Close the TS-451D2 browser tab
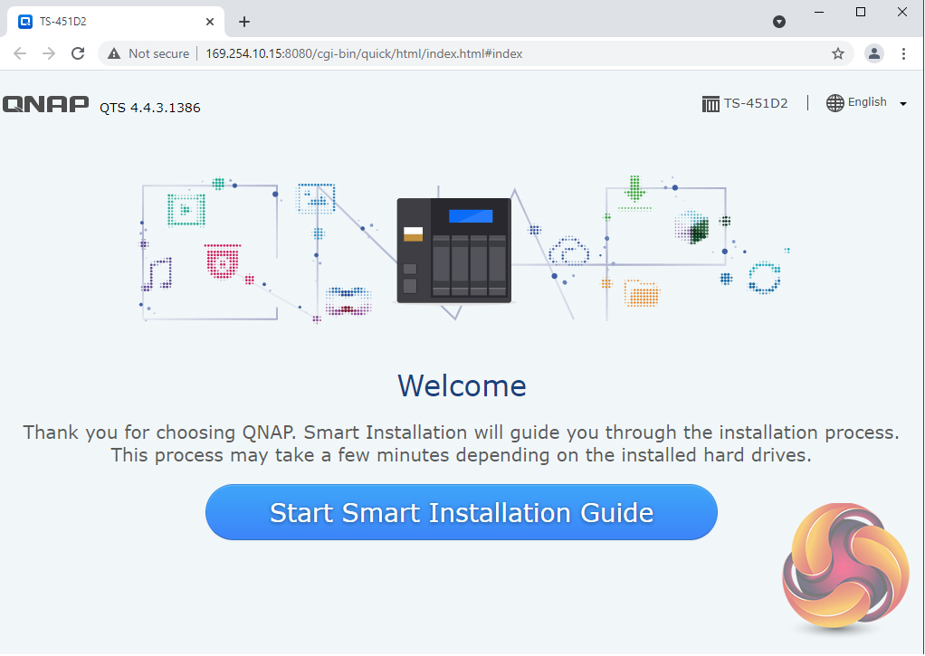This screenshot has height=656, width=925. click(210, 22)
